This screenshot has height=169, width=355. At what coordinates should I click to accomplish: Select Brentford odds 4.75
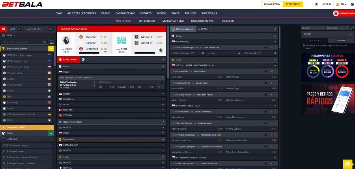pos(104,49)
